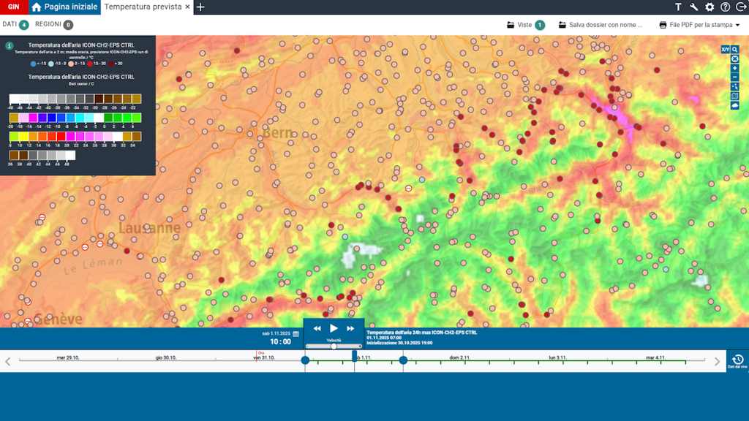Click the wrench tools icon
Screen dimensions: 749x421
[x=694, y=7]
